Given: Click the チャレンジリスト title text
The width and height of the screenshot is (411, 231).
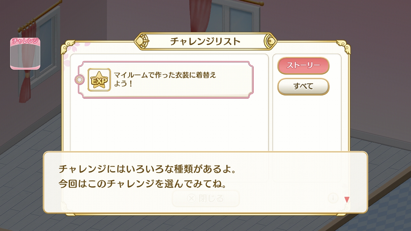Looking at the screenshot, I should 205,41.
